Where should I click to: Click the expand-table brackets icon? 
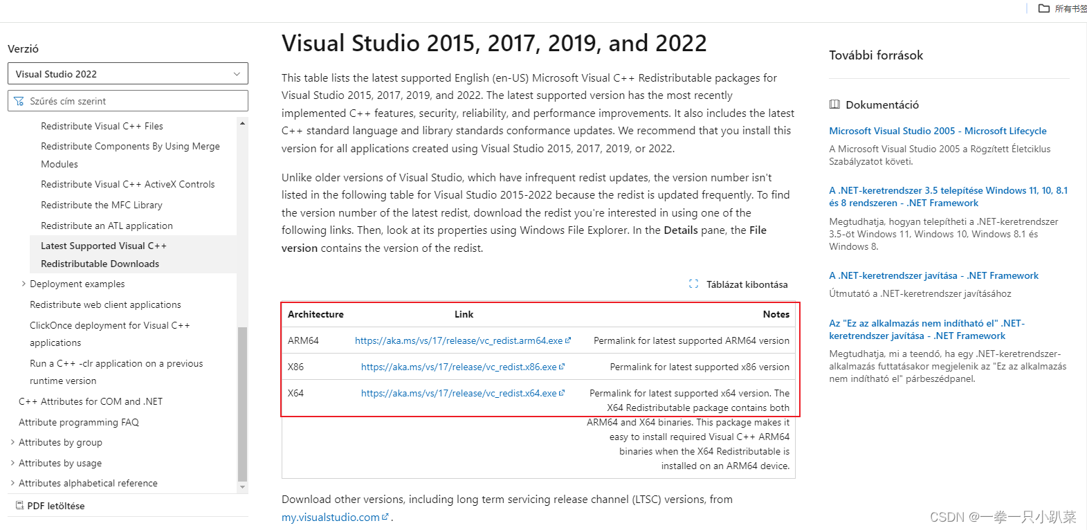(x=693, y=284)
